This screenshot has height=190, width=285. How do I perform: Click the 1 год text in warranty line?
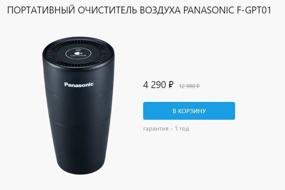182,128
